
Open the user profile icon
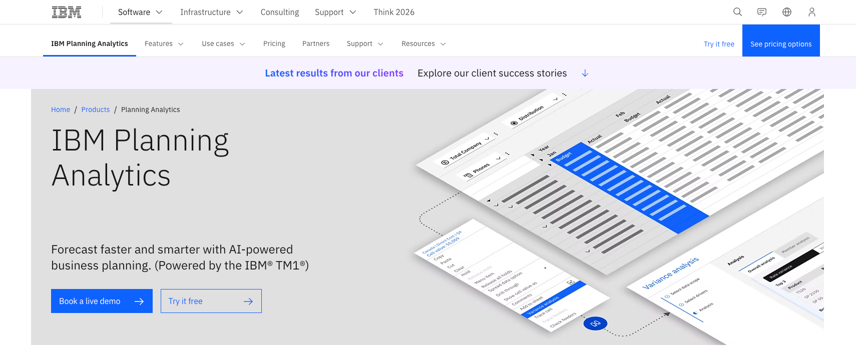pyautogui.click(x=812, y=12)
